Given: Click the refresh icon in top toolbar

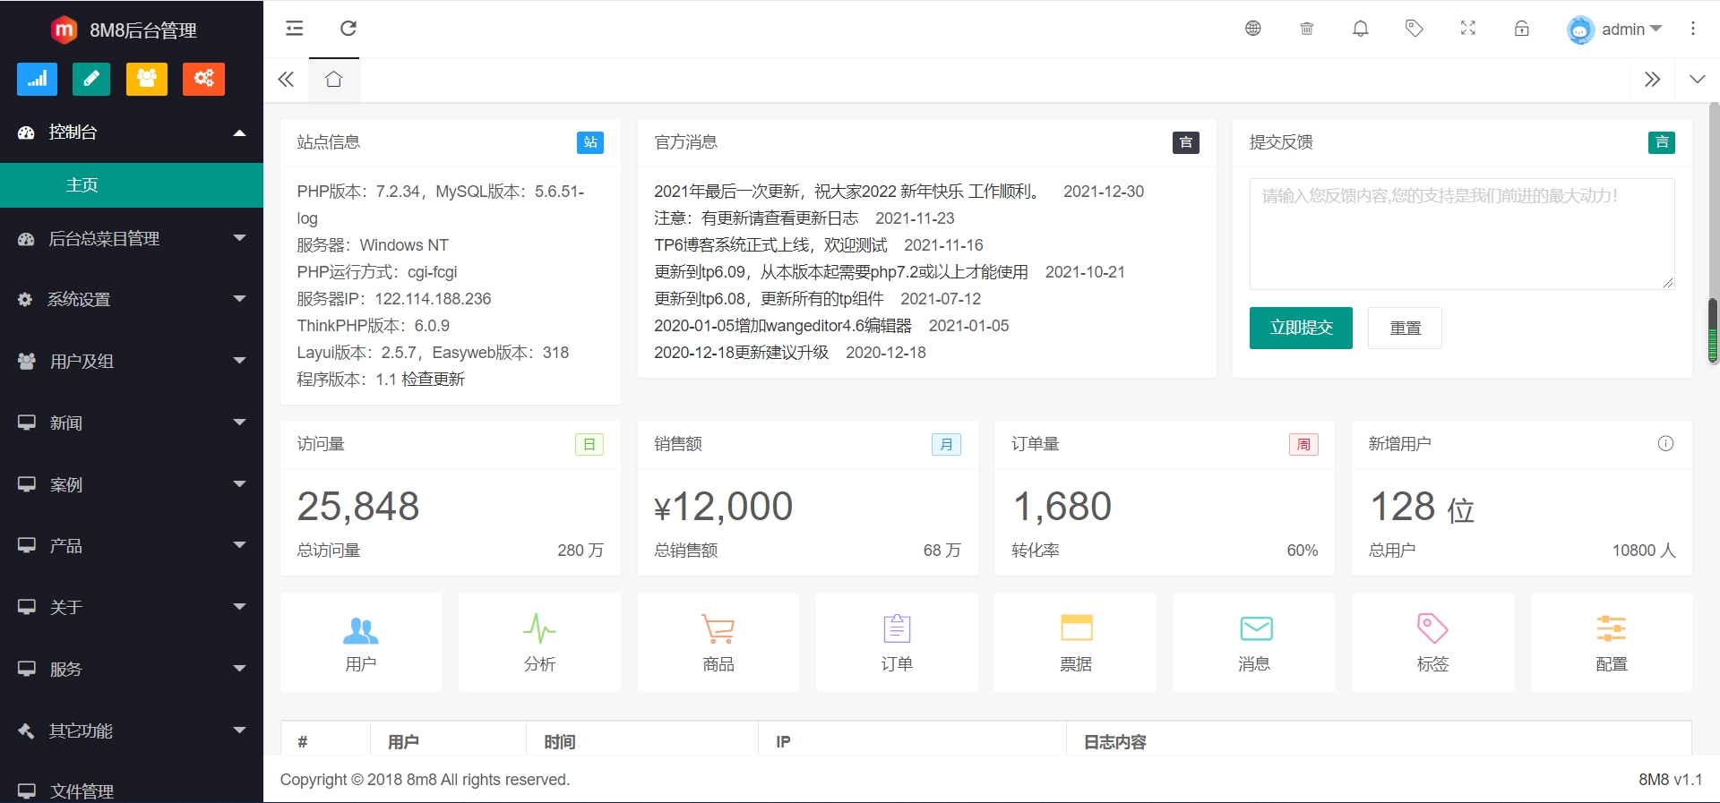Looking at the screenshot, I should (x=348, y=29).
